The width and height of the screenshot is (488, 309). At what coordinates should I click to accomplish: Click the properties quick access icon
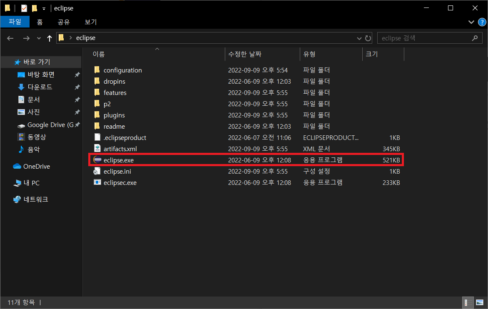[x=24, y=8]
